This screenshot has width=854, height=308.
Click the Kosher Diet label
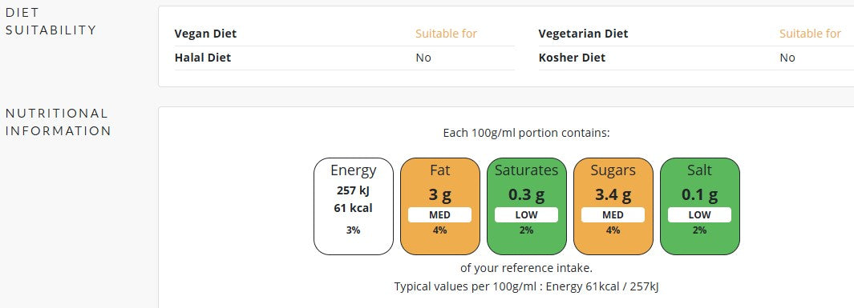[x=572, y=58]
